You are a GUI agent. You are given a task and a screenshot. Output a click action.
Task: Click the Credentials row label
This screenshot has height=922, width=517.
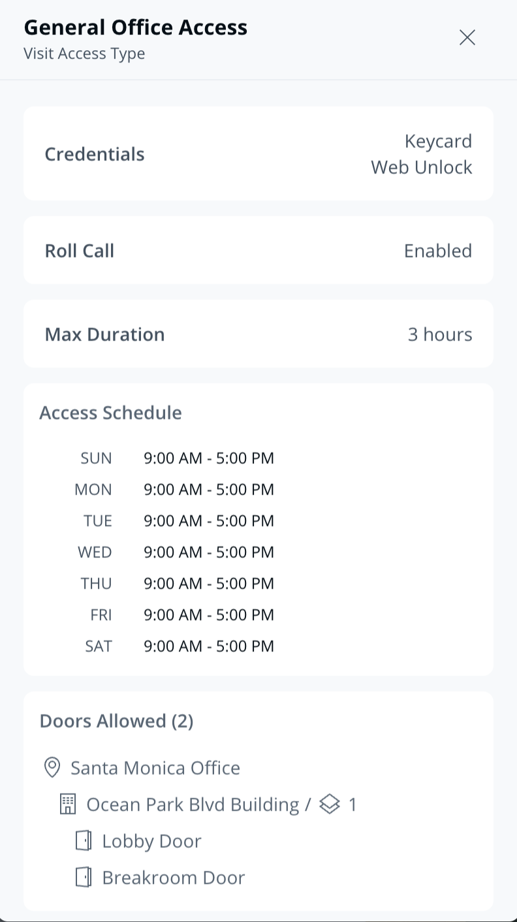pyautogui.click(x=95, y=154)
